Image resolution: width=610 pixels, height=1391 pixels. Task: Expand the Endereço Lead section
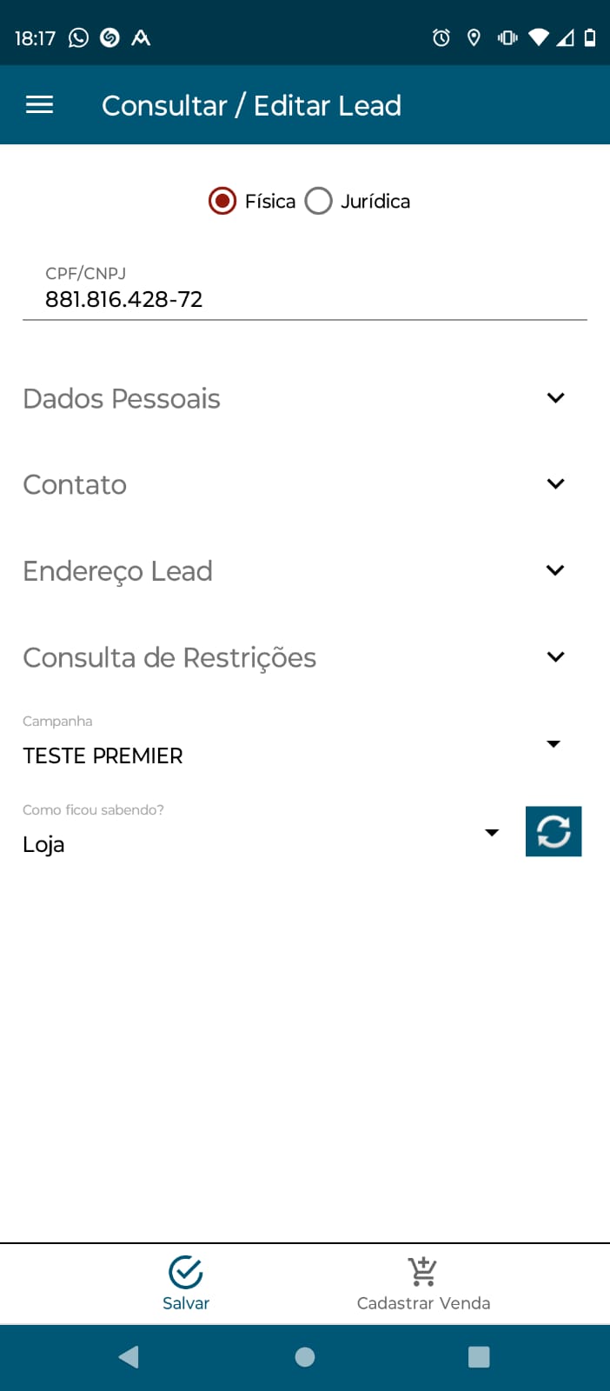click(555, 570)
